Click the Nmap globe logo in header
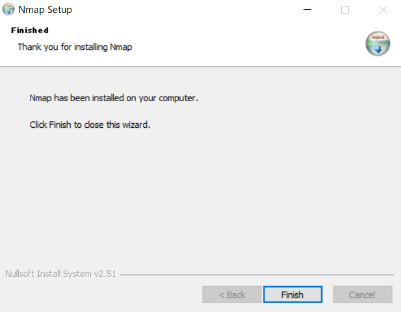 pos(378,43)
